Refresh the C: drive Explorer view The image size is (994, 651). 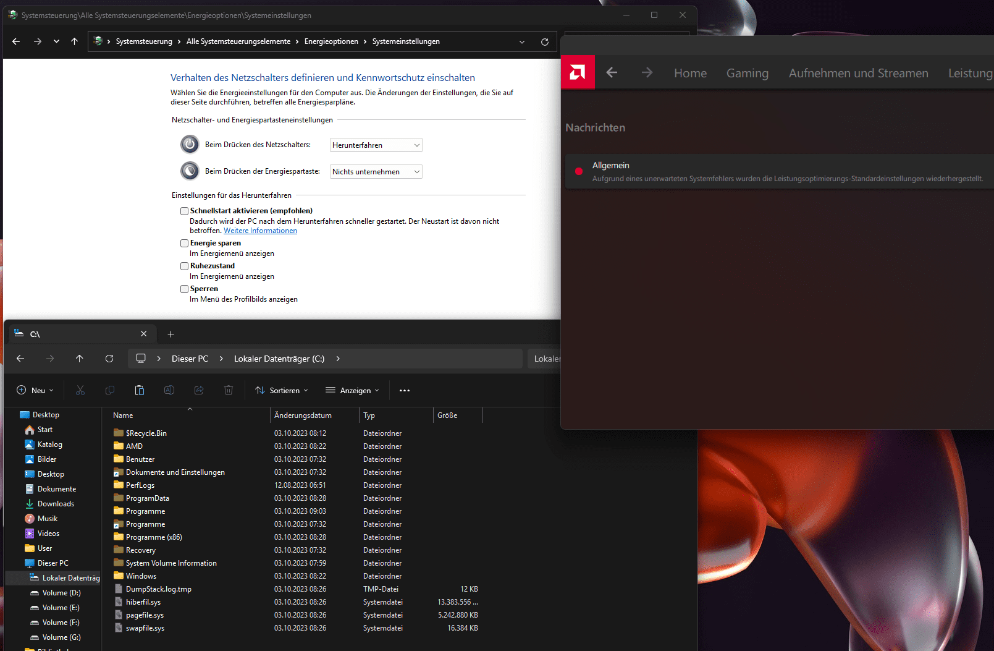tap(109, 359)
